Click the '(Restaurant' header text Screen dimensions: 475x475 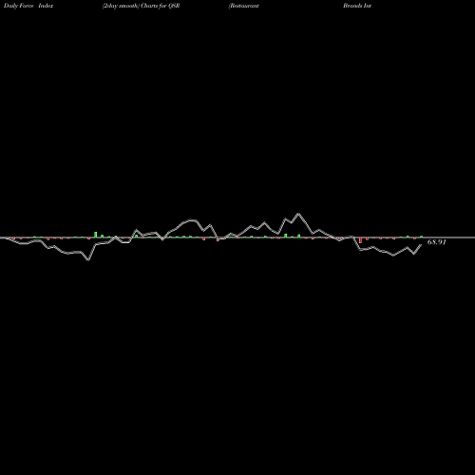coord(243,6)
